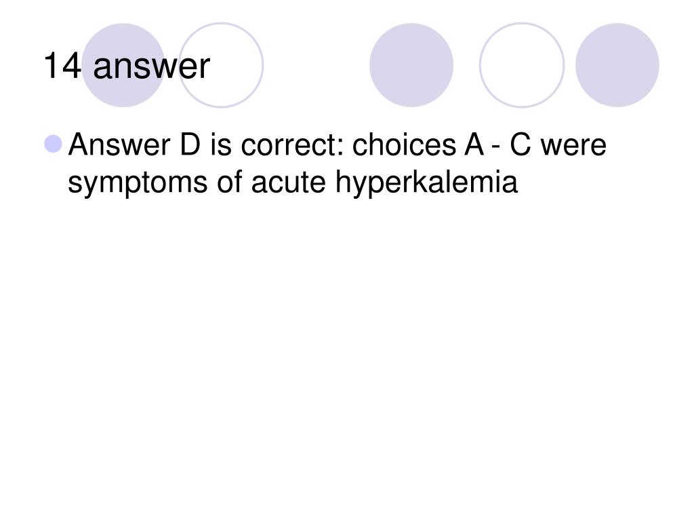Click the 'A - C' range text
The image size is (694, 521).
pyautogui.click(x=497, y=144)
